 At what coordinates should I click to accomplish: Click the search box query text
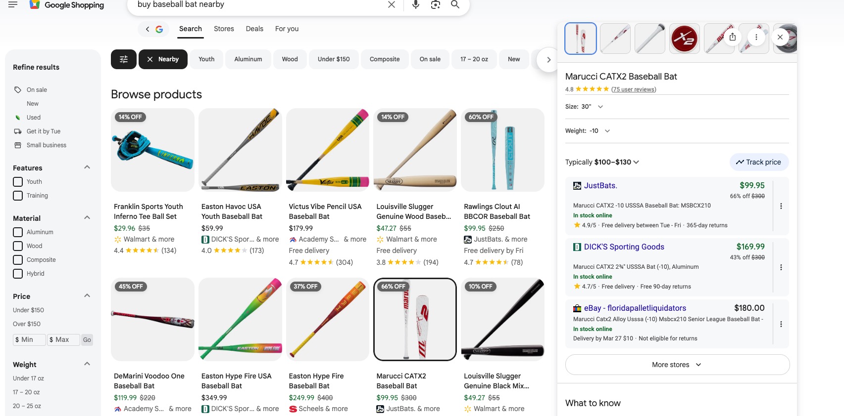pos(181,4)
